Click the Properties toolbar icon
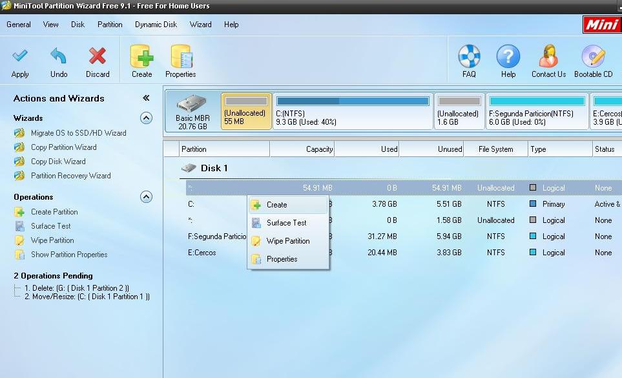 click(181, 56)
